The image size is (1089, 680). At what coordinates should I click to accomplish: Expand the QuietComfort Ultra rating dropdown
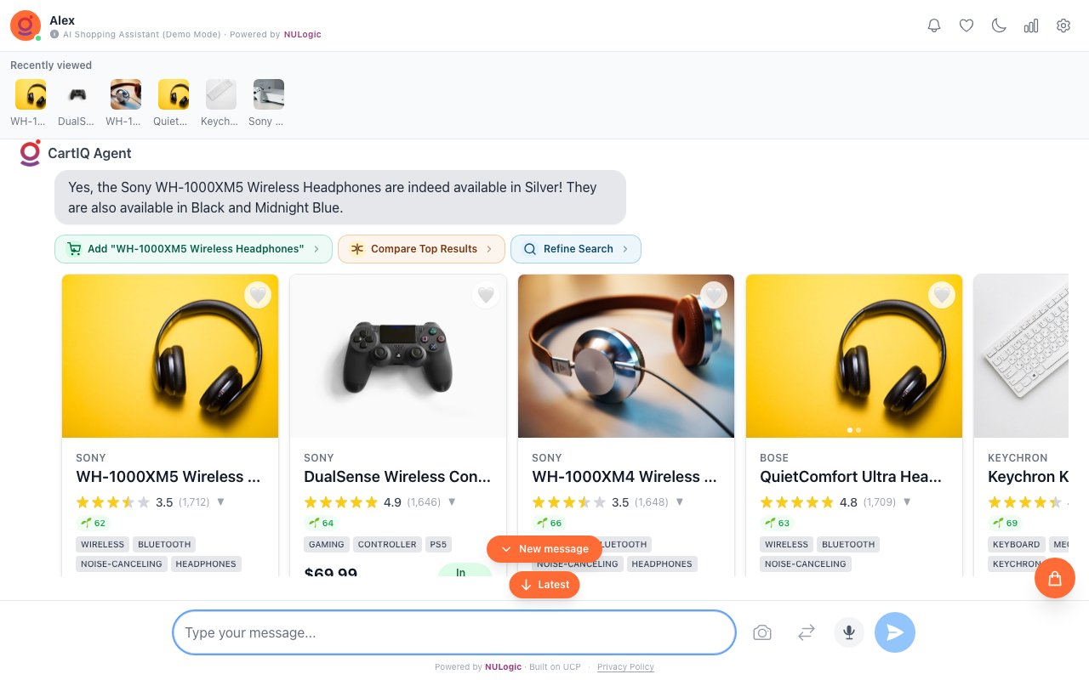[907, 502]
